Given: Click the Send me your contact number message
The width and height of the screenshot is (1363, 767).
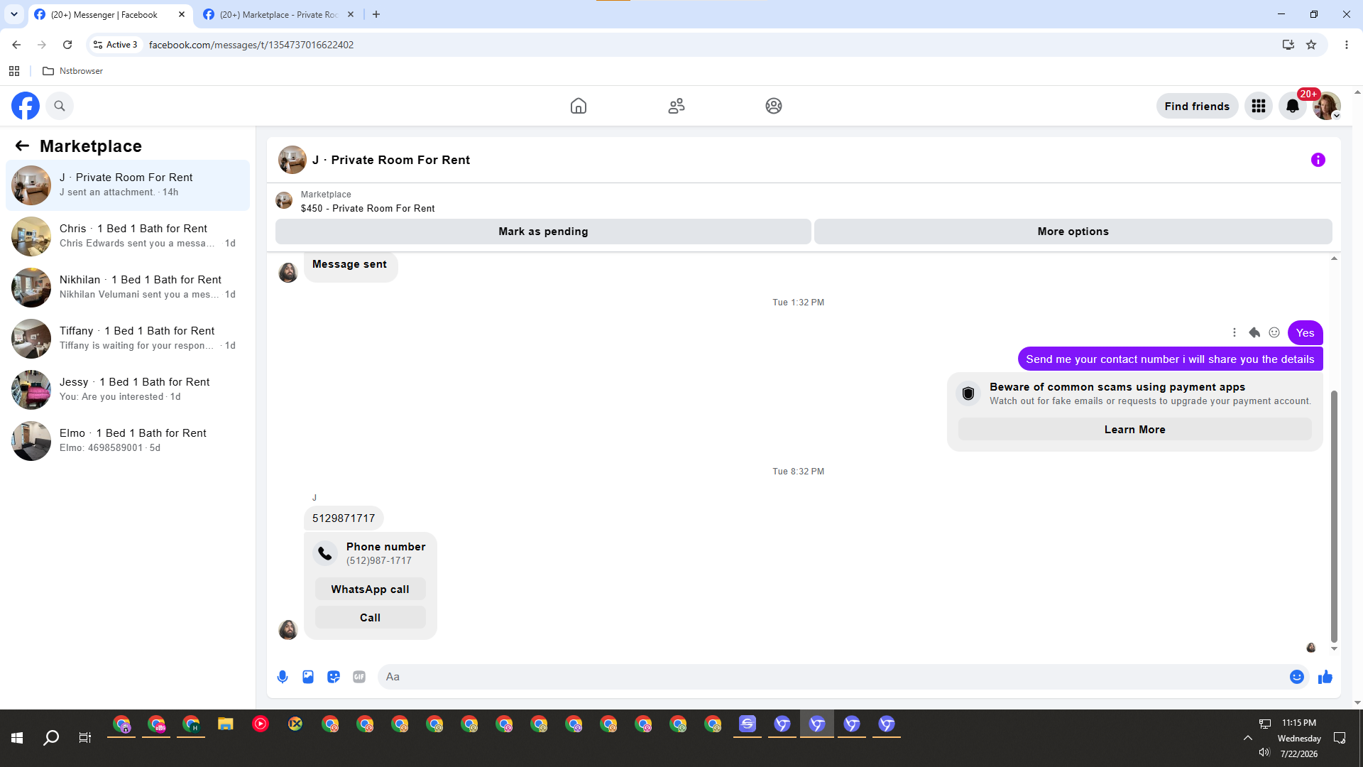Looking at the screenshot, I should pyautogui.click(x=1170, y=359).
